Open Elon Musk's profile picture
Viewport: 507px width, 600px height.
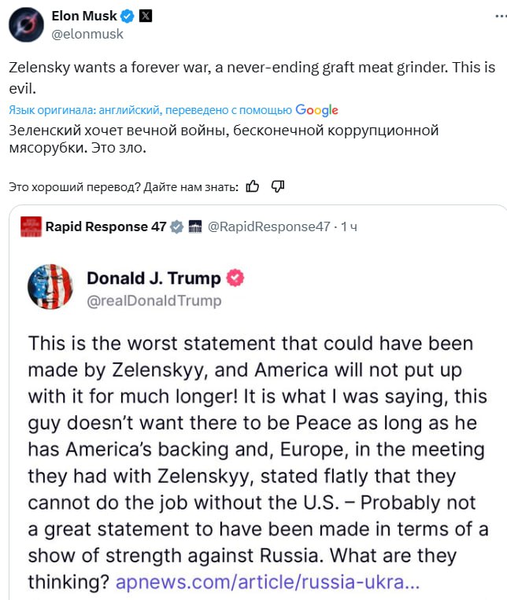[x=25, y=24]
